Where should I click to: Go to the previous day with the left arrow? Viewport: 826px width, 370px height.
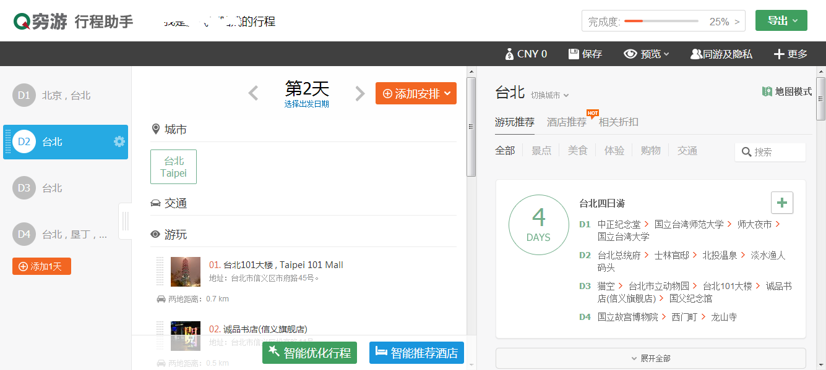pos(253,93)
